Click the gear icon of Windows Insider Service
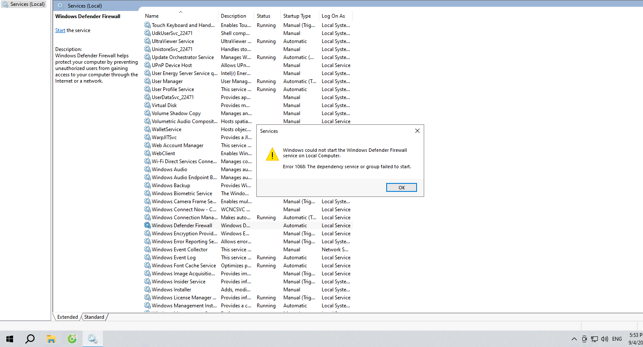 coord(148,282)
